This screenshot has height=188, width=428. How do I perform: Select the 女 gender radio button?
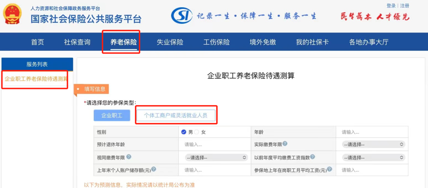point(196,132)
